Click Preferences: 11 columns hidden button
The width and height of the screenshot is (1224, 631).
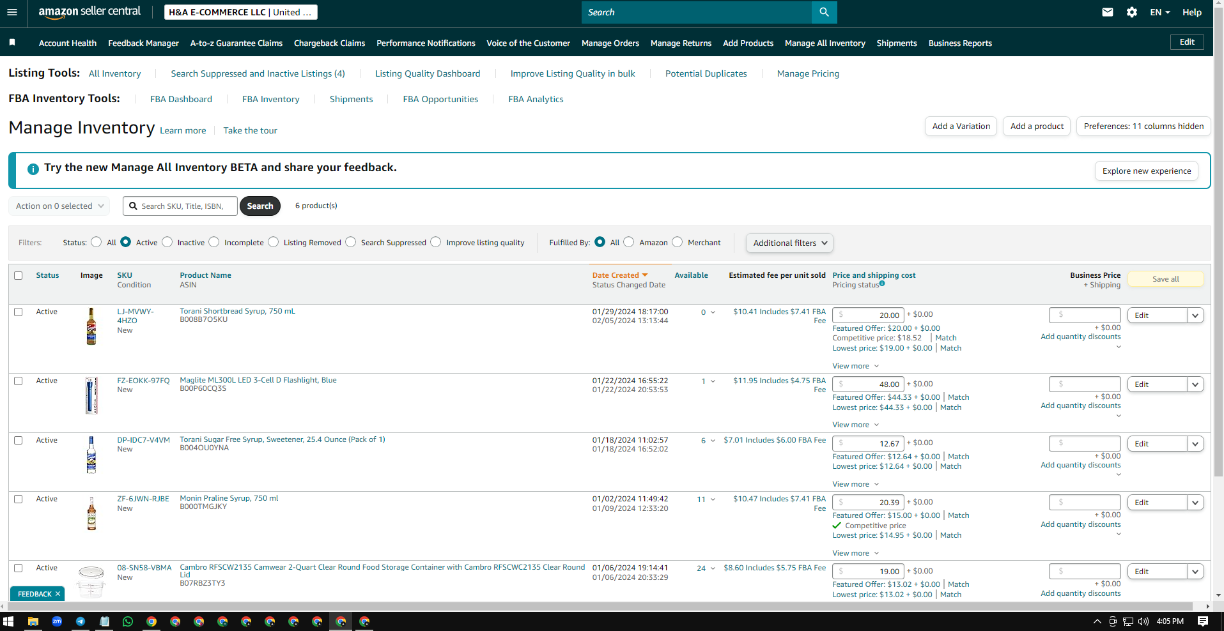pyautogui.click(x=1143, y=126)
